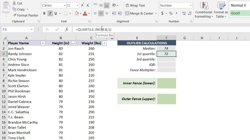Screen dimensions: 250x140
Task: Select the Median value cell 74
Action: point(166,49)
